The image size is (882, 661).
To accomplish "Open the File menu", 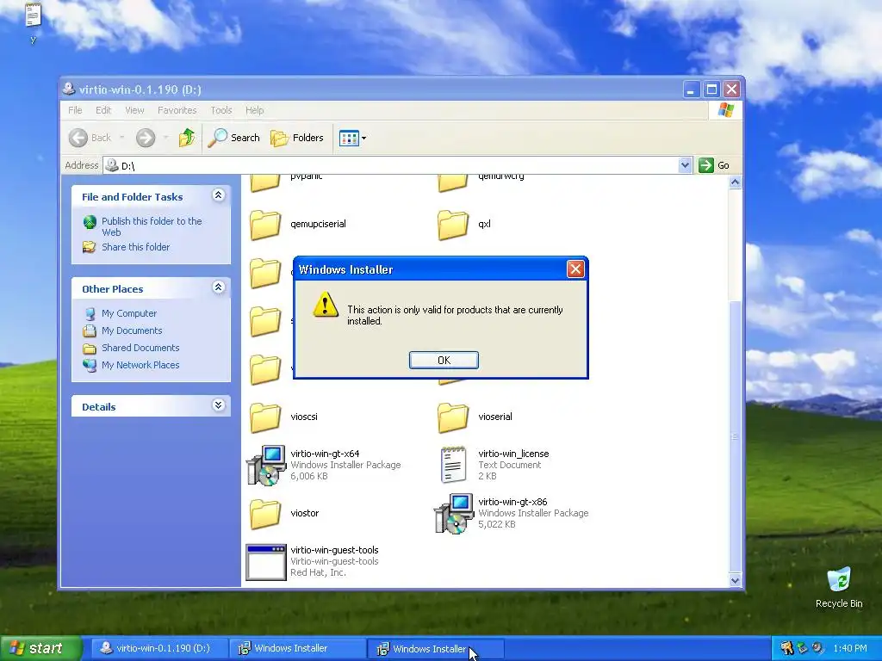I will [x=76, y=110].
